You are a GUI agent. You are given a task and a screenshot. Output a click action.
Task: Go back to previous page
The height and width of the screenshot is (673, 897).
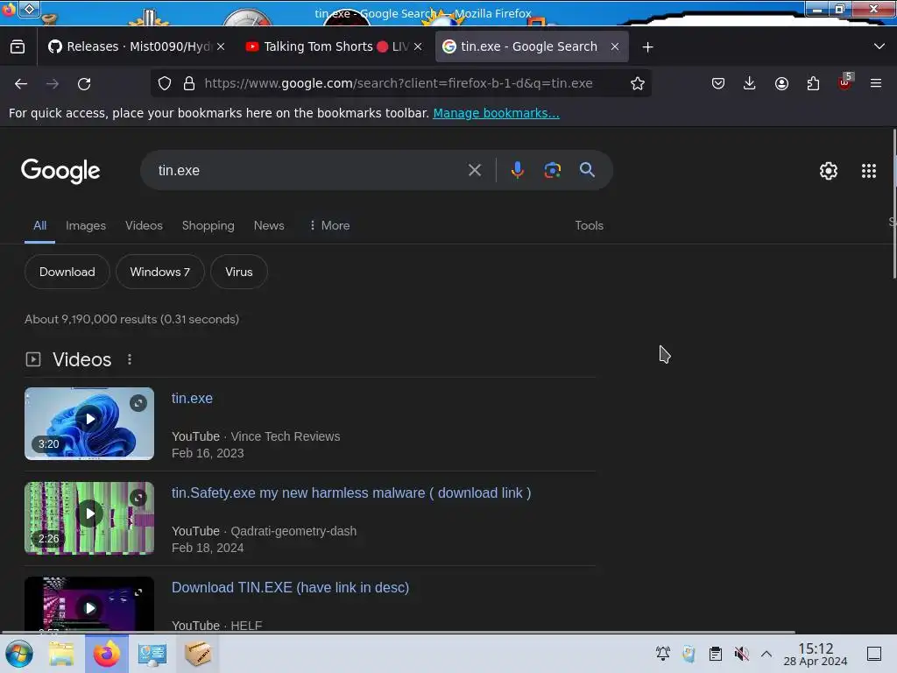21,83
